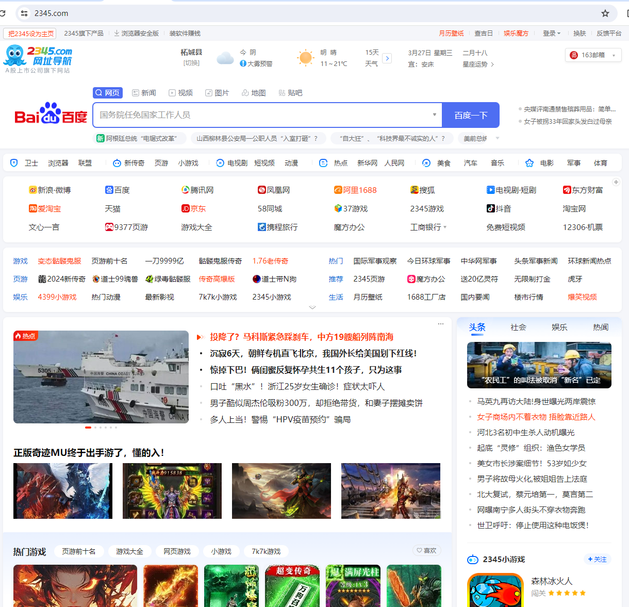Click the 电影 crown icon link

(x=529, y=162)
